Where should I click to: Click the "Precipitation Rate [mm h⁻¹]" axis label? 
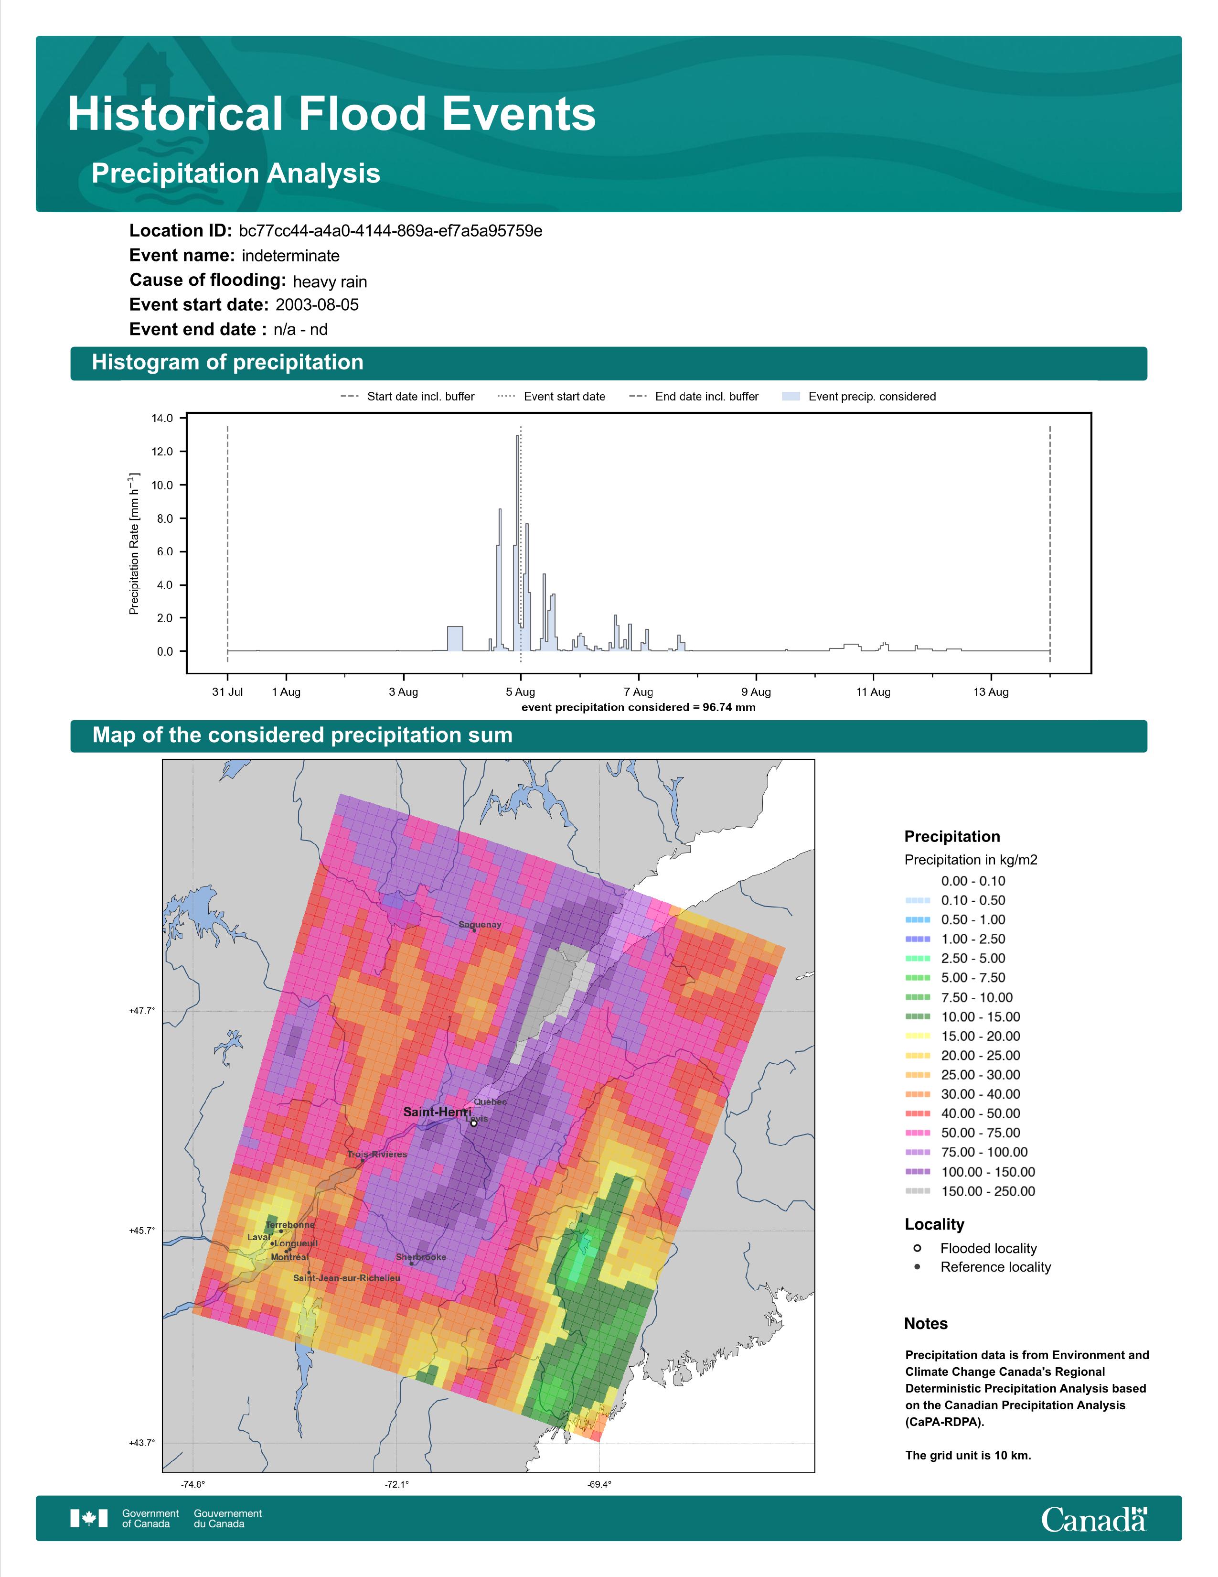(x=134, y=544)
